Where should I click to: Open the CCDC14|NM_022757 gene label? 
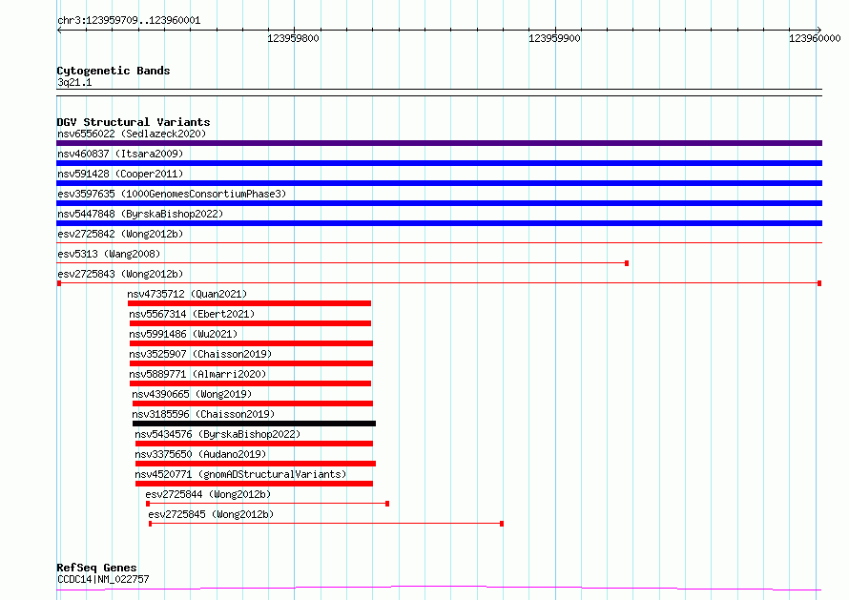coord(103,579)
